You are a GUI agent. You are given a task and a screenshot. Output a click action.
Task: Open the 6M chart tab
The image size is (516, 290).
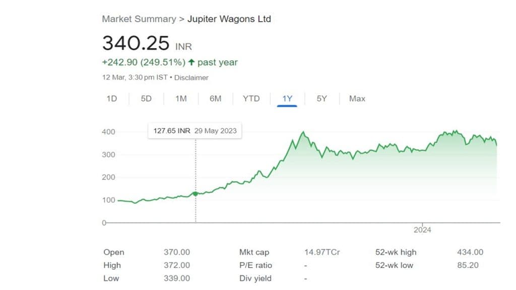point(215,99)
